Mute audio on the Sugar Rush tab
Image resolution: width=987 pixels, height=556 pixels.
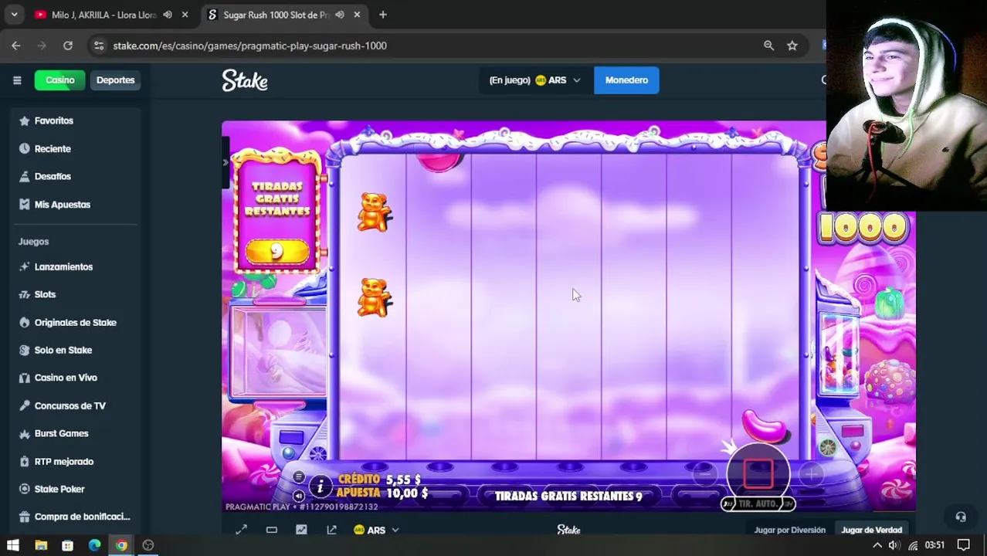339,15
